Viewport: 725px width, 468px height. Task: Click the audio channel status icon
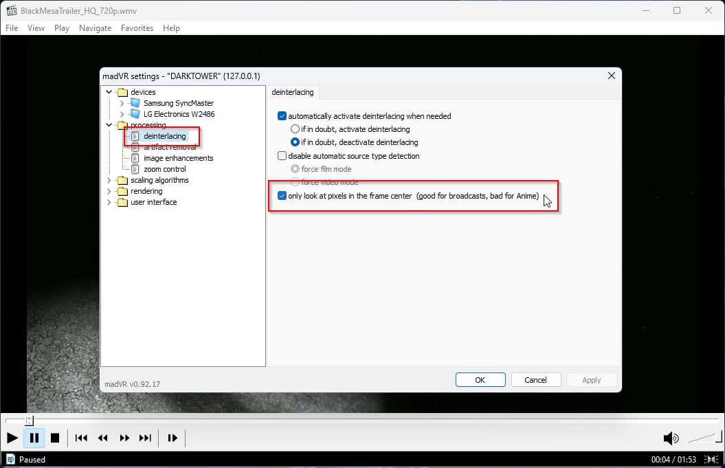pos(711,459)
